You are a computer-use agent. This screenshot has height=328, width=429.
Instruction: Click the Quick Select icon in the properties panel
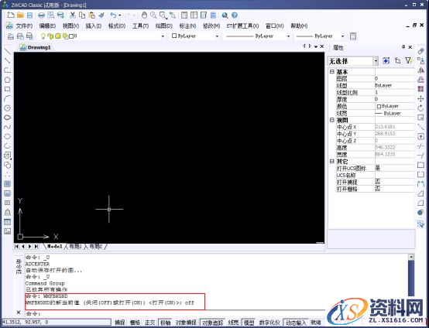pyautogui.click(x=386, y=60)
